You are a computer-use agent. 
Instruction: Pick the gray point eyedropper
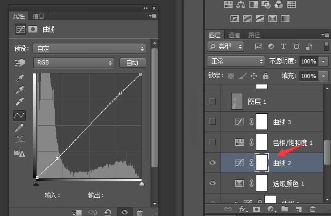(x=19, y=90)
